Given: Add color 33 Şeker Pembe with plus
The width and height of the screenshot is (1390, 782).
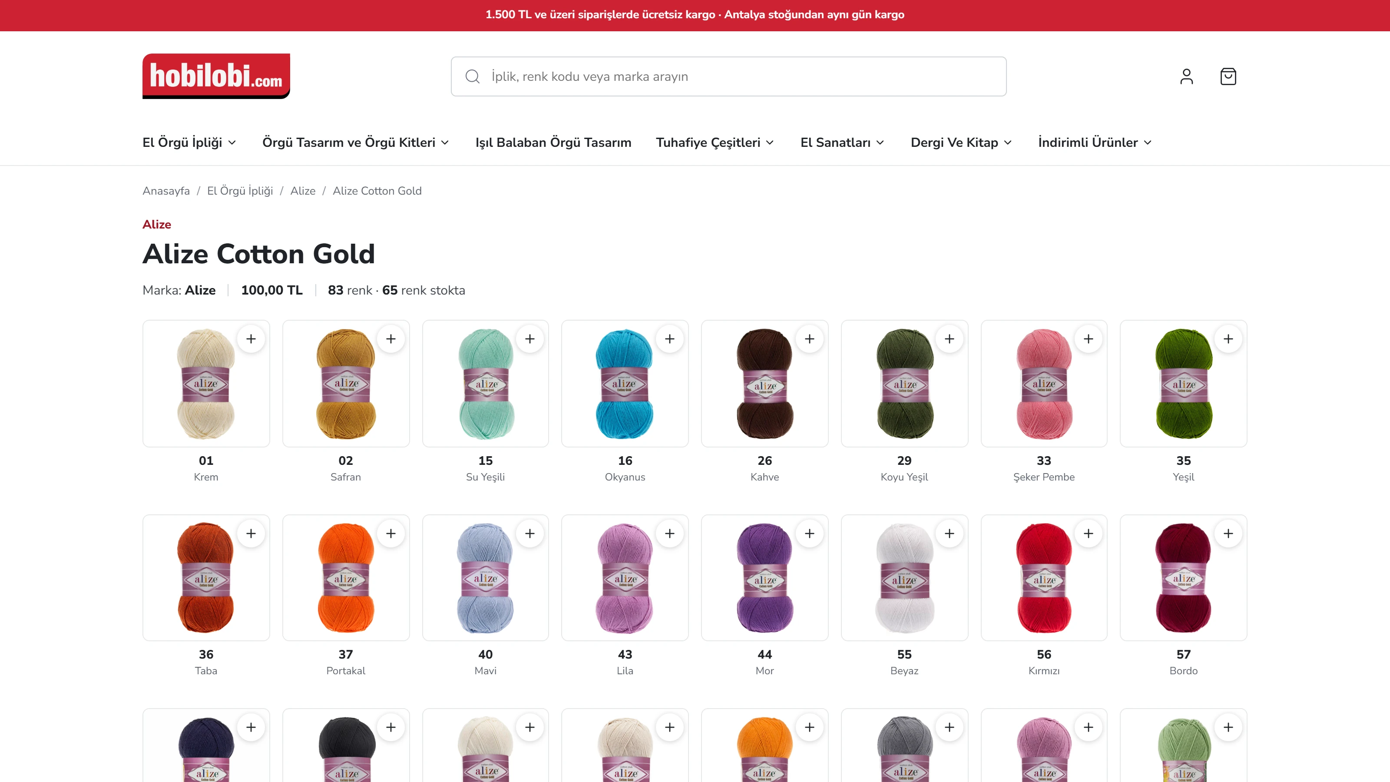Looking at the screenshot, I should pyautogui.click(x=1089, y=339).
